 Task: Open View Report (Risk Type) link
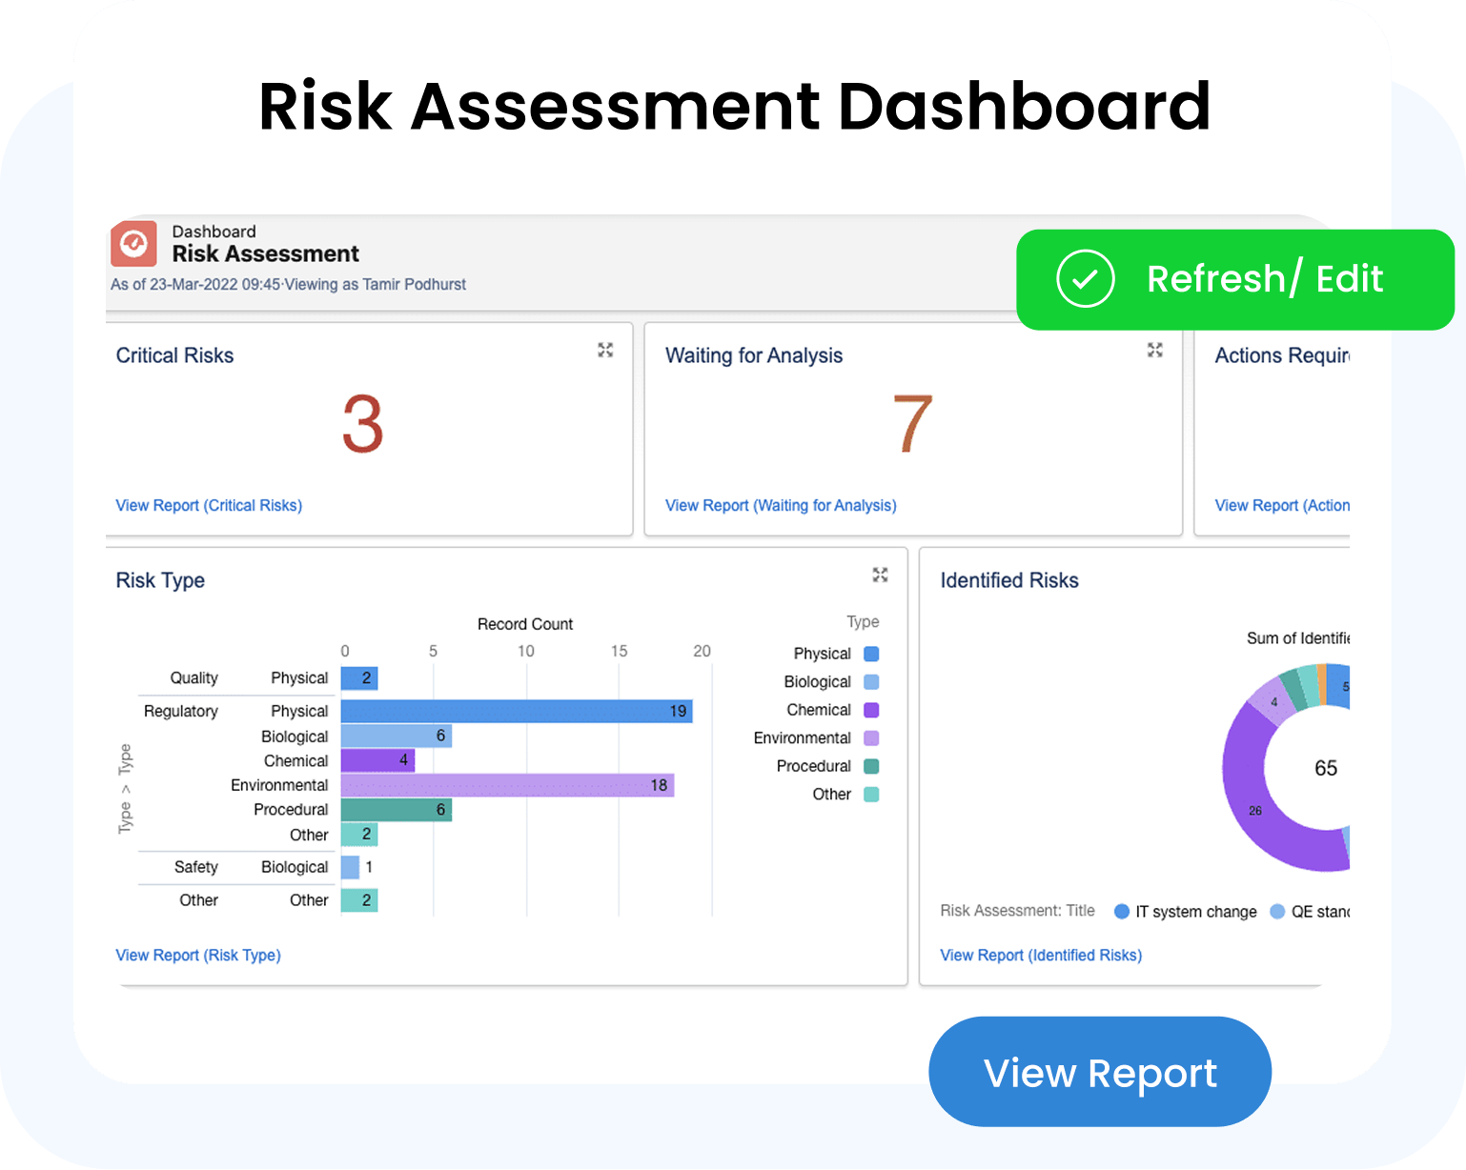198,955
